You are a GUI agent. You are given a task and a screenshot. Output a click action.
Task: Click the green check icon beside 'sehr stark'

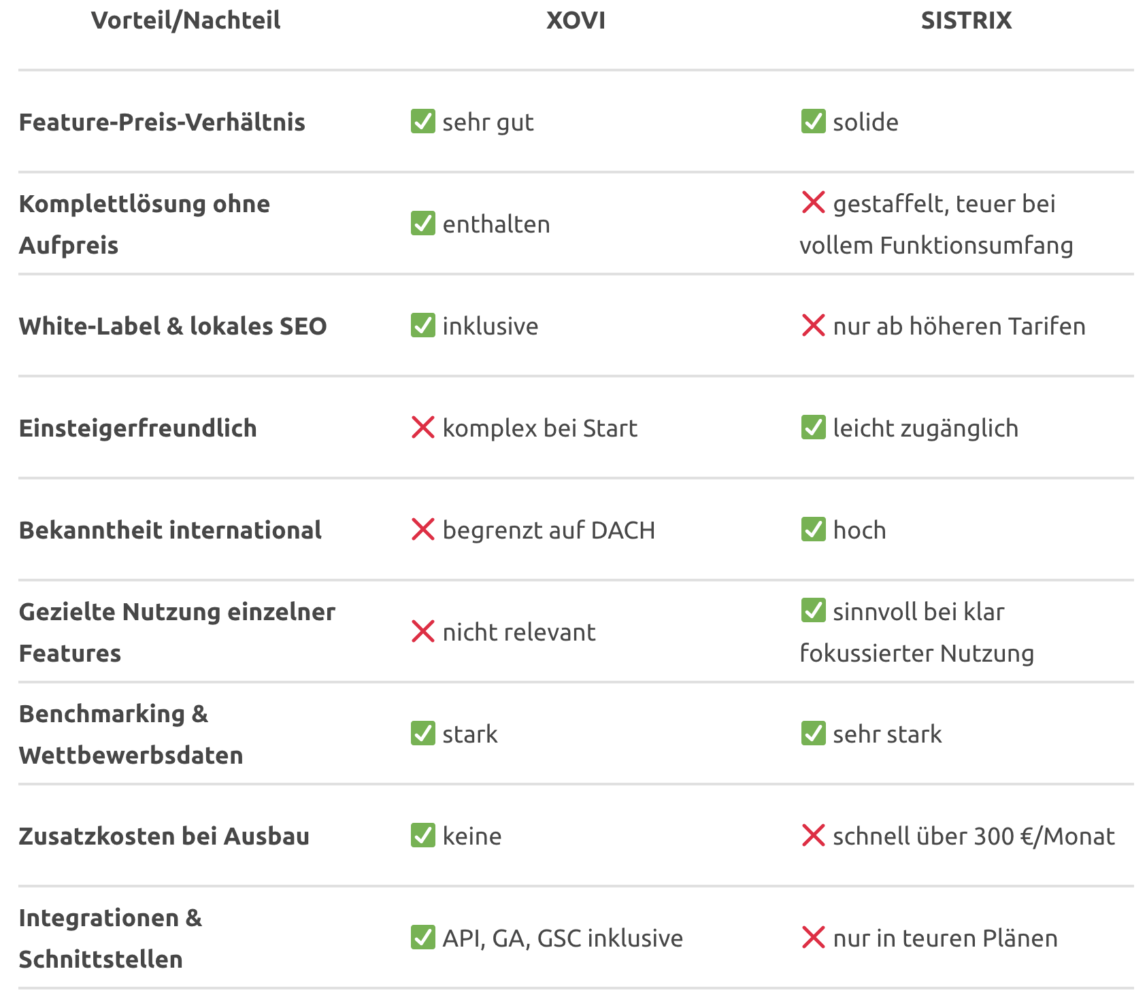pos(813,733)
